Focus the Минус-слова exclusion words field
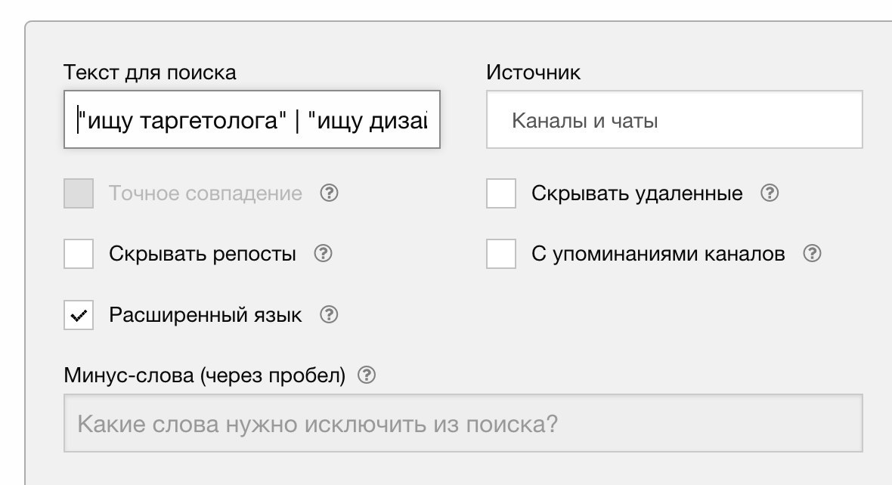This screenshot has width=892, height=485. tap(463, 423)
